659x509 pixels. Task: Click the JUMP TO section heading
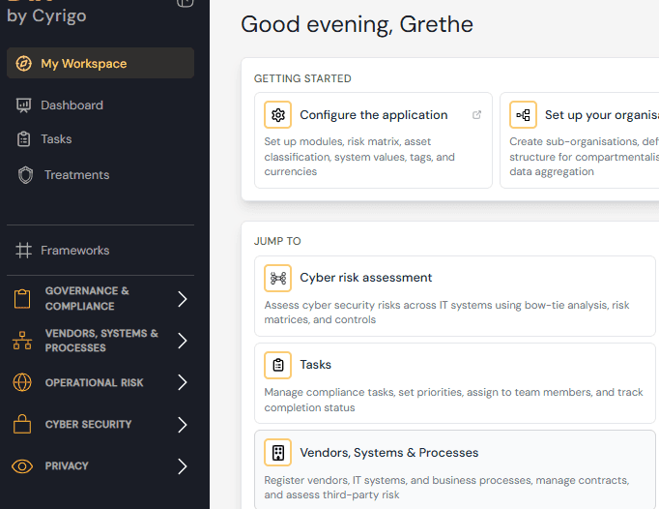coord(277,241)
